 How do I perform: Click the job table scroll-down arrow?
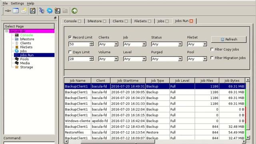coord(248,138)
